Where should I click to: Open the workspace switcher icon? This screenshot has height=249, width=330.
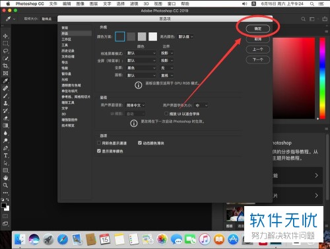tap(312, 19)
